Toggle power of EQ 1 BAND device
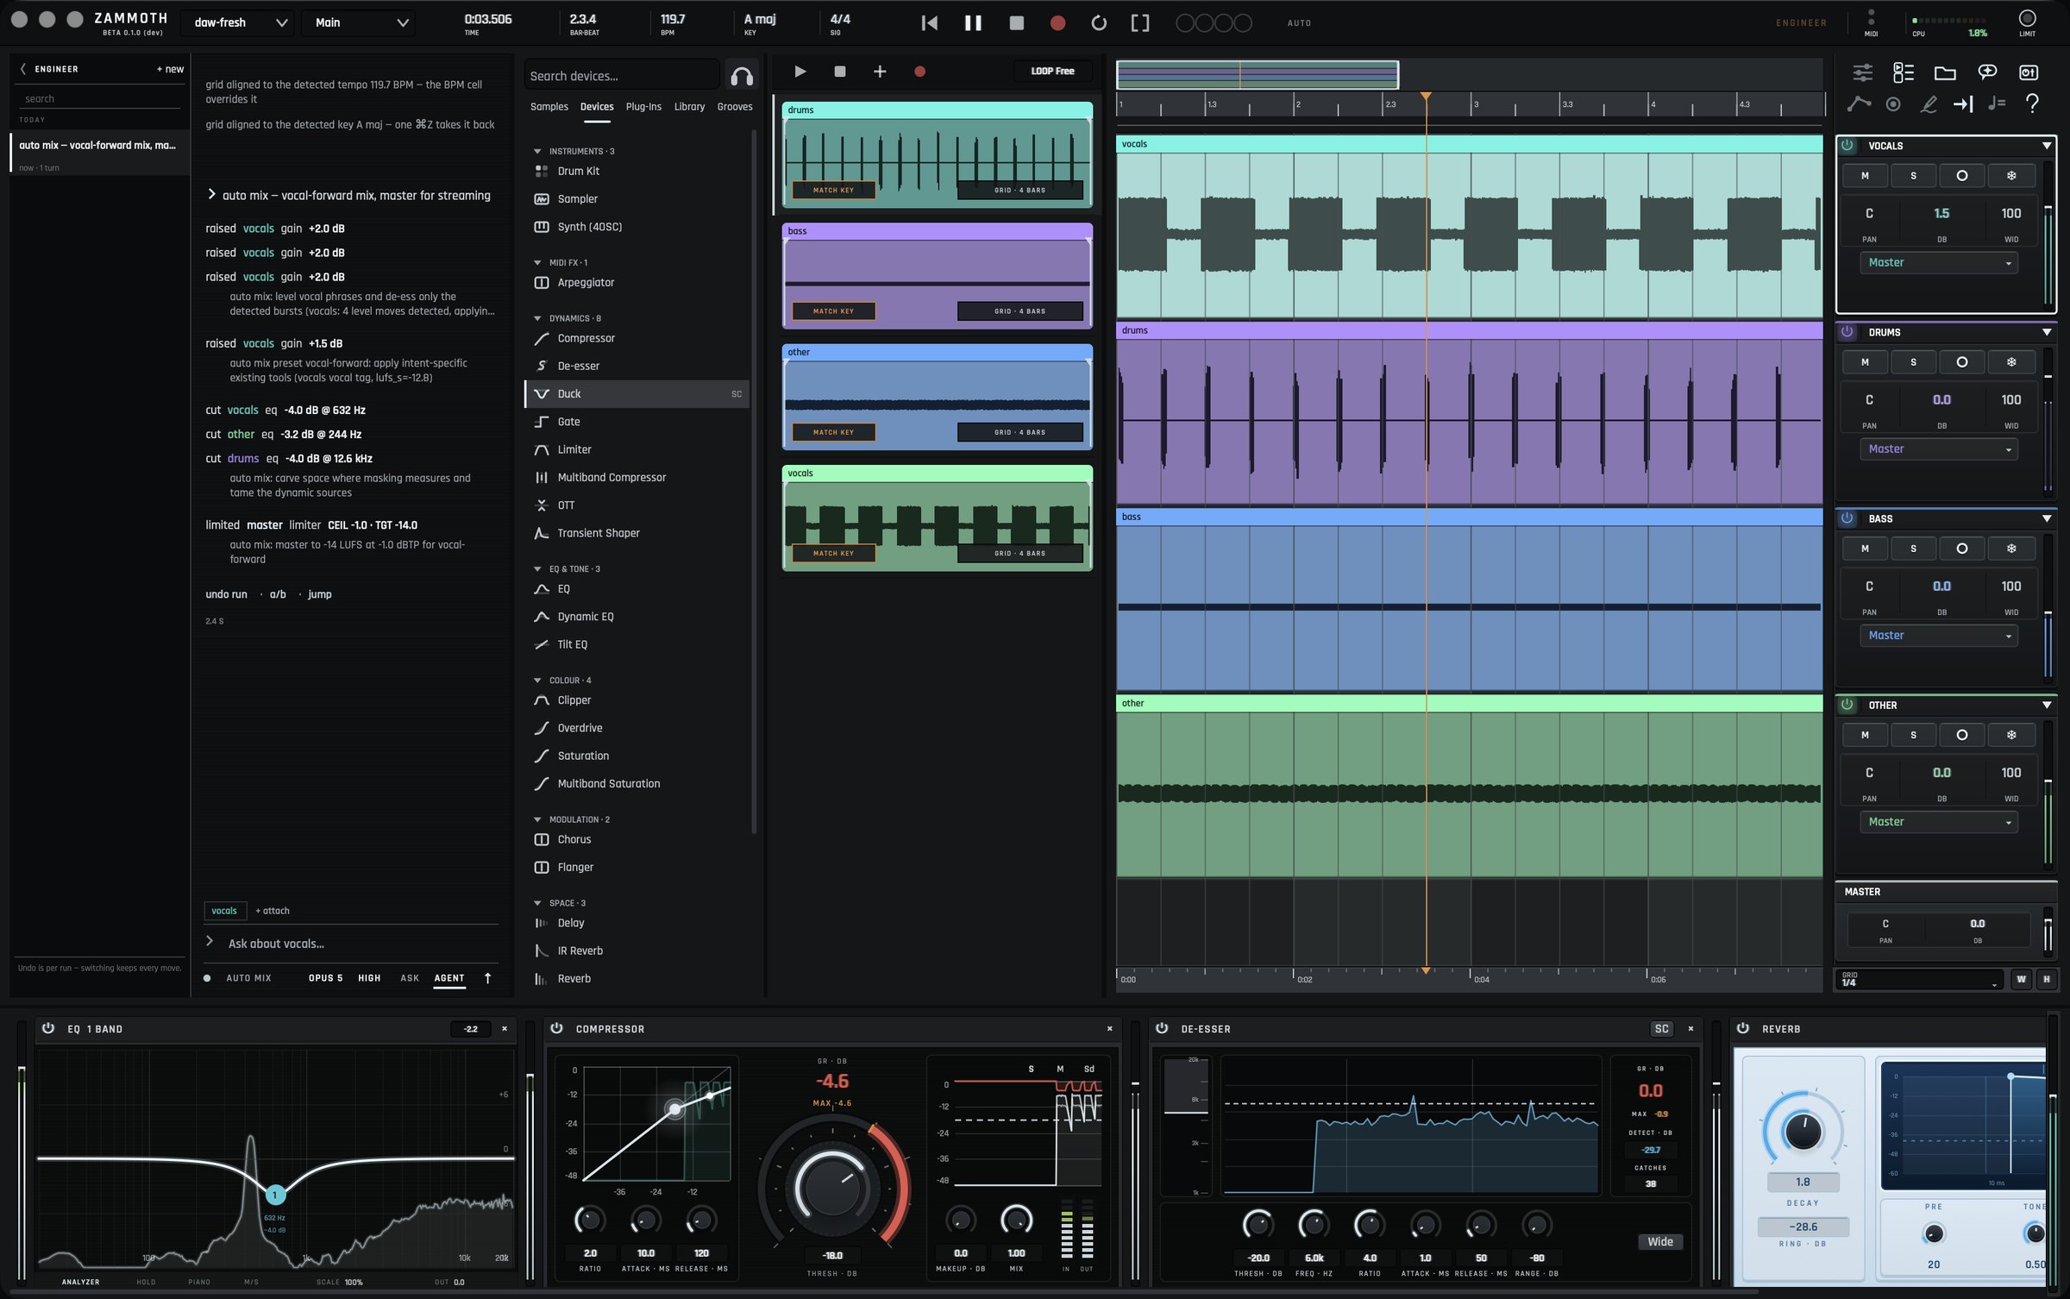 [48, 1028]
